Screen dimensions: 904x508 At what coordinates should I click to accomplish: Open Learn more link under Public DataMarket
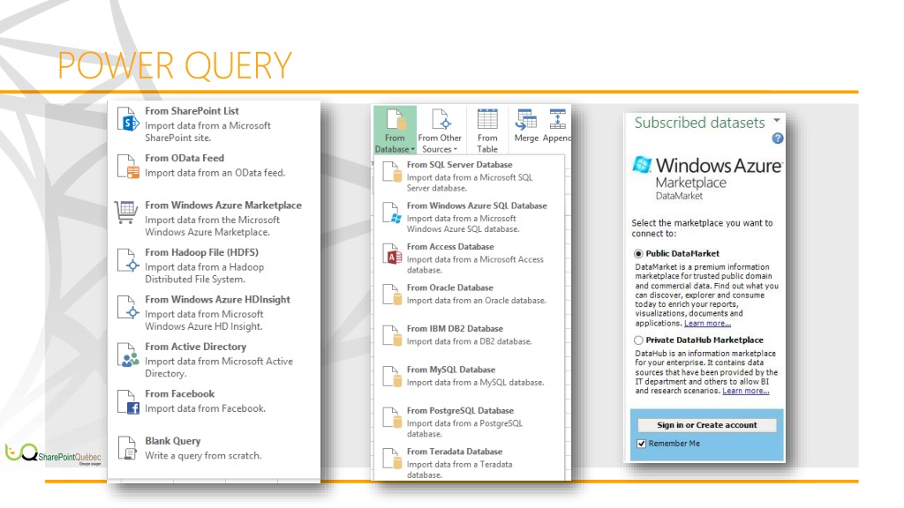707,323
